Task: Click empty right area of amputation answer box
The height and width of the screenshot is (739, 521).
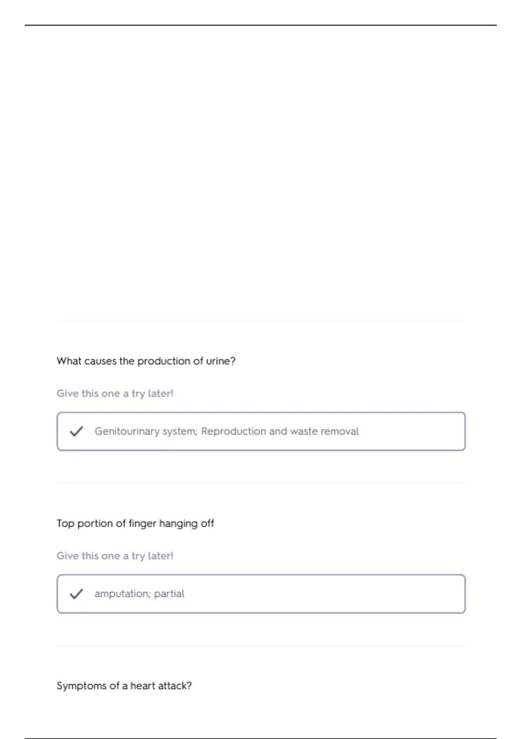Action: [x=326, y=594]
